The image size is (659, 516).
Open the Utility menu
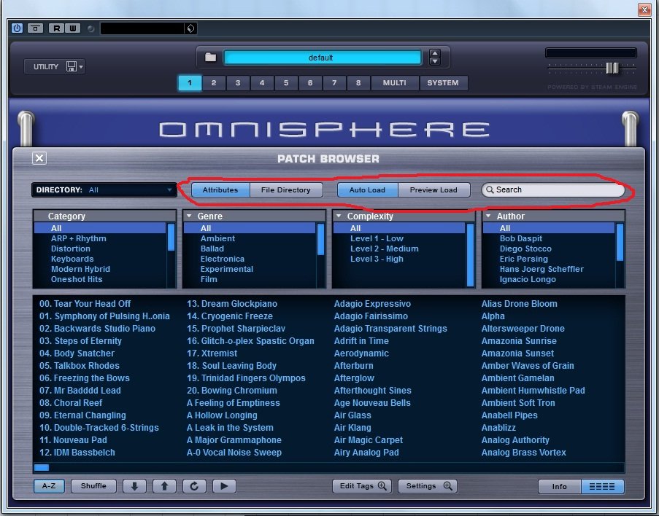(x=55, y=66)
